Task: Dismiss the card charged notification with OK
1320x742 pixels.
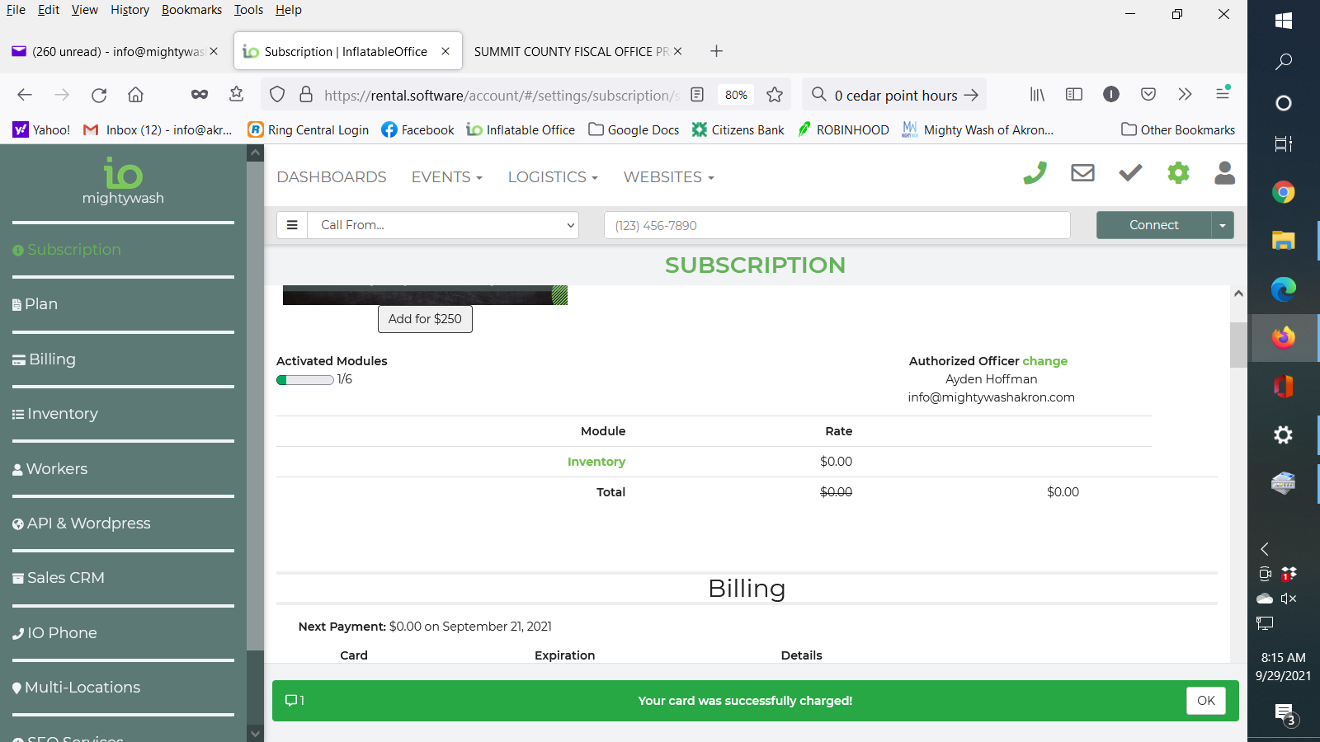Action: pyautogui.click(x=1205, y=701)
